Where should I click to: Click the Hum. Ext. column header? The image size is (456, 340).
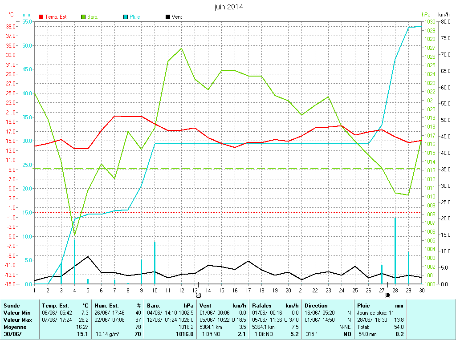coord(106,306)
